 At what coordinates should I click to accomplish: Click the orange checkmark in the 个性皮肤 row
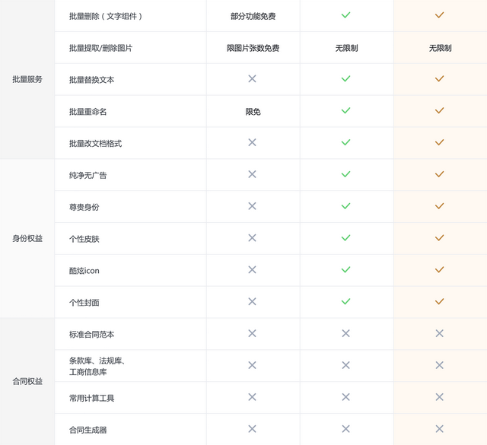click(x=439, y=238)
